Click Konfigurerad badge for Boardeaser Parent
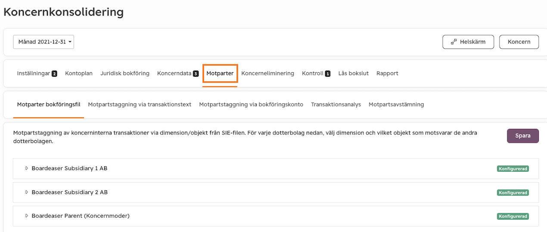This screenshot has width=547, height=232. [513, 216]
